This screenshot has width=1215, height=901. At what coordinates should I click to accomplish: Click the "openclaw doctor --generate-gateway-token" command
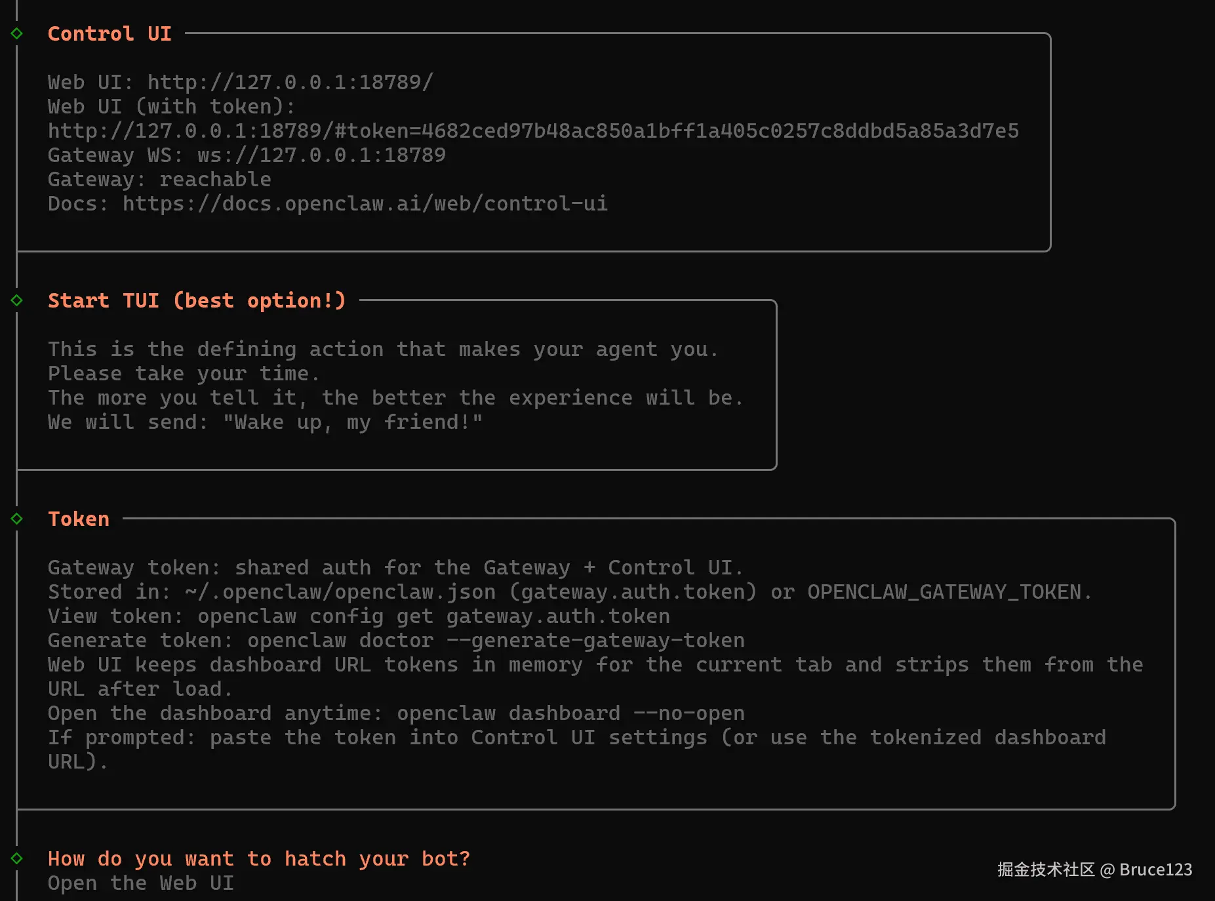pyautogui.click(x=496, y=640)
